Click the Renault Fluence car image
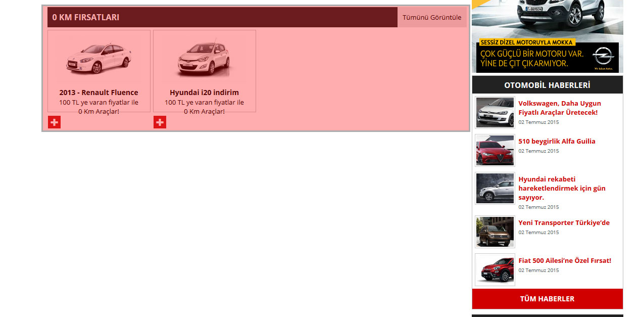Image resolution: width=641 pixels, height=317 pixels. [98, 59]
